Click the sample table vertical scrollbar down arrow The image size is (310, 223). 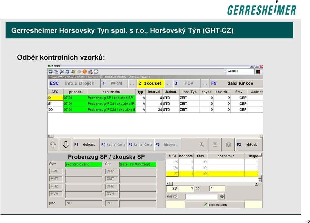(260, 180)
